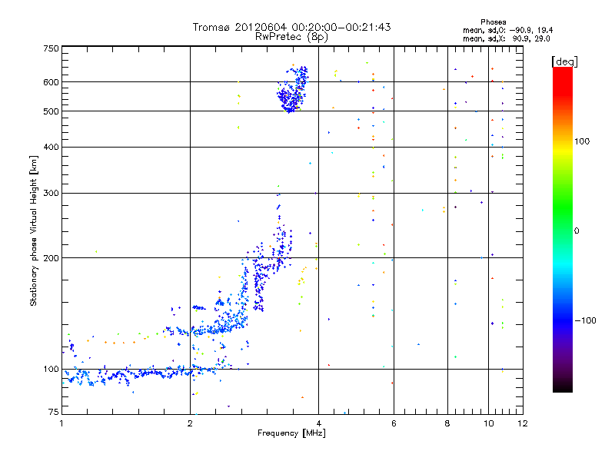Click the 'mean, sd,O: -90.9, 19.4' line
Screen dimensions: 615x461
coord(508,30)
